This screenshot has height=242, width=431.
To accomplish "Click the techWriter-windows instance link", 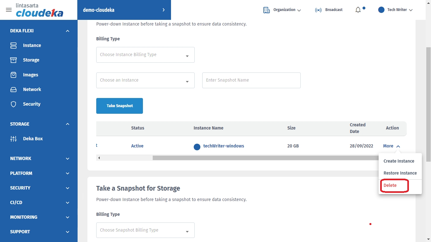I will point(223,146).
